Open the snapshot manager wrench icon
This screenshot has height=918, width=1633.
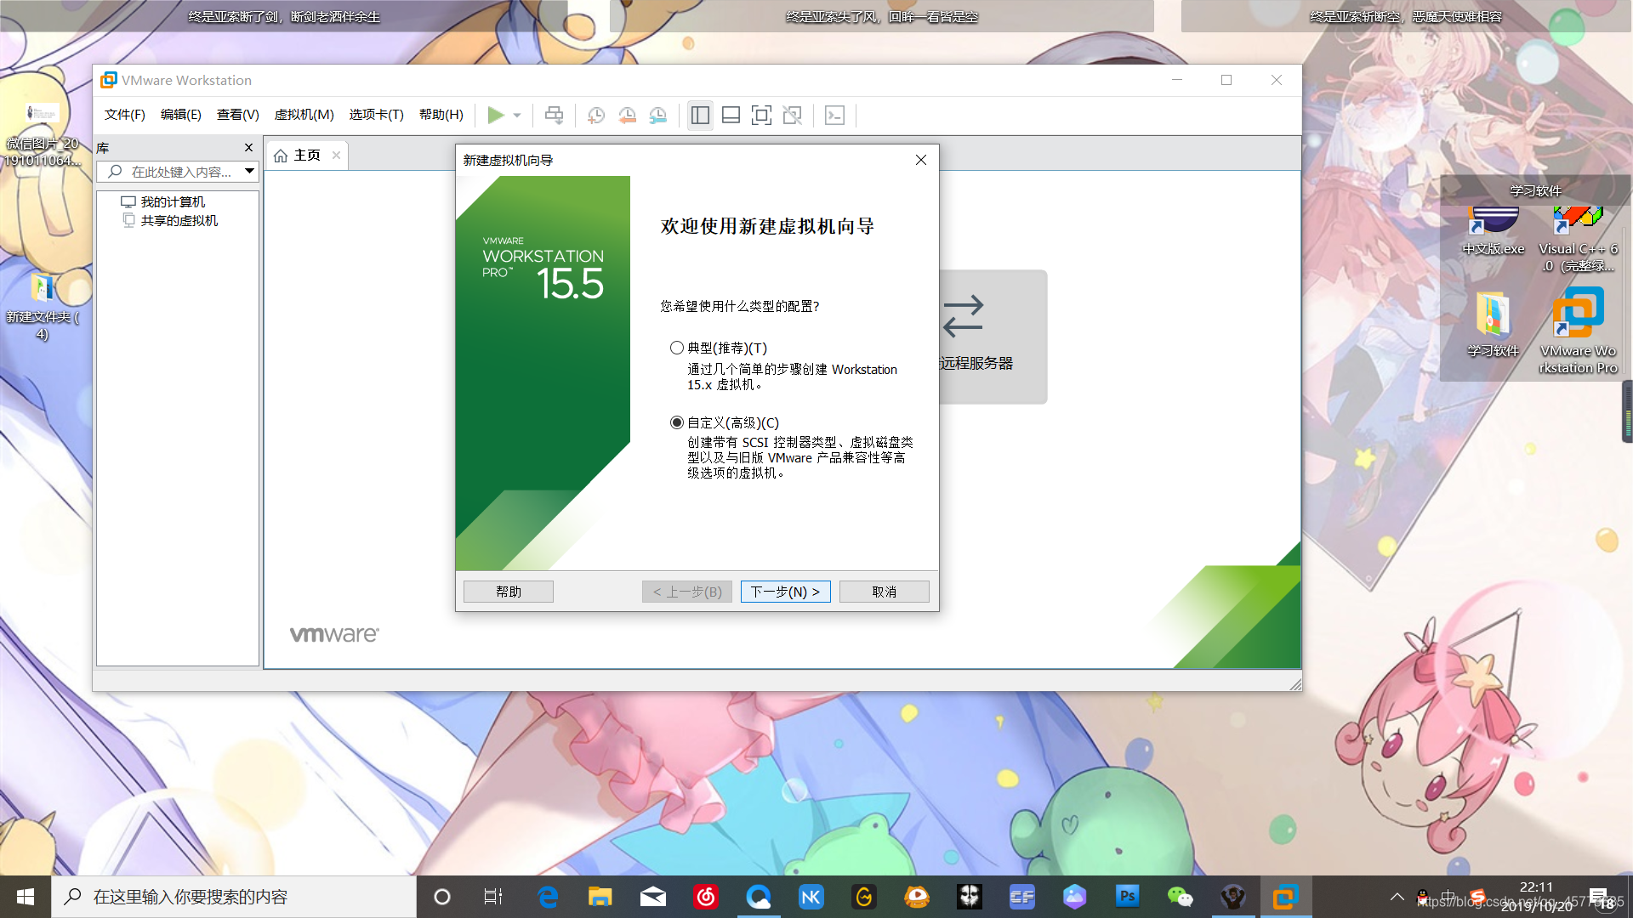coord(657,115)
